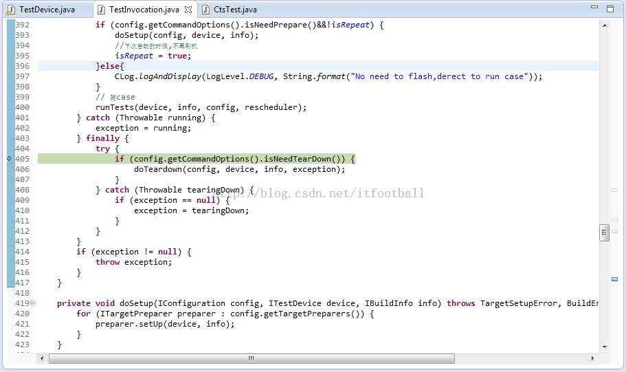Click the debug instruction pointer at line 405
This screenshot has height=372, width=626.
(x=9, y=159)
